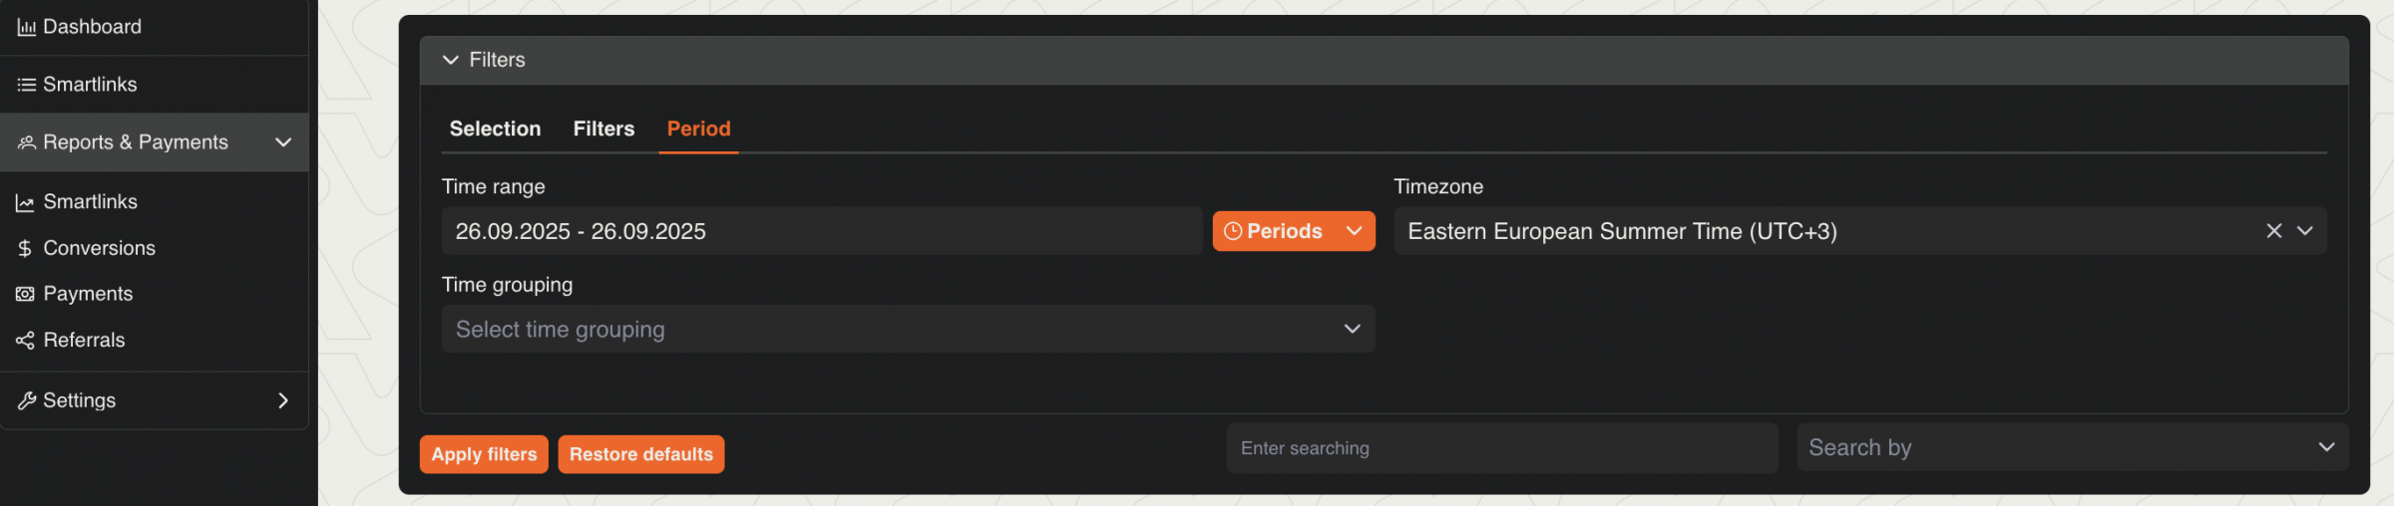Click the Enter searching input field
This screenshot has height=506, width=2394.
[x=1501, y=448]
